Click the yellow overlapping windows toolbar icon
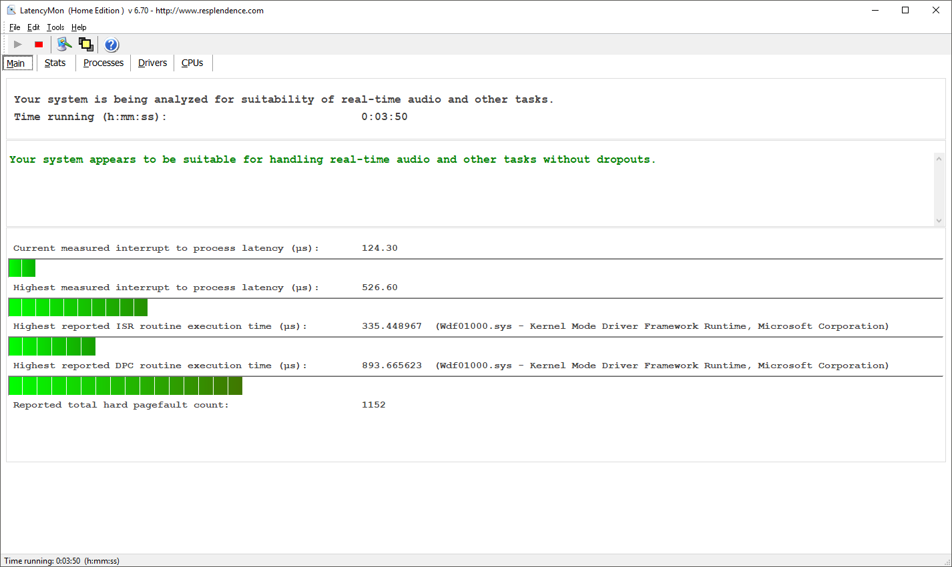The width and height of the screenshot is (952, 567). pos(86,45)
